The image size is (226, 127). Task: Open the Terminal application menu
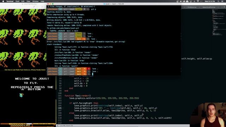pyautogui.click(x=10, y=1)
